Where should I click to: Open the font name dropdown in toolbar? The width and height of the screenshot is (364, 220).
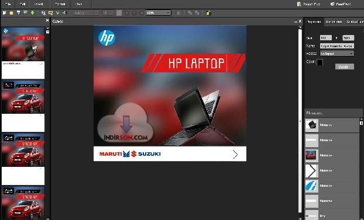pyautogui.click(x=86, y=13)
